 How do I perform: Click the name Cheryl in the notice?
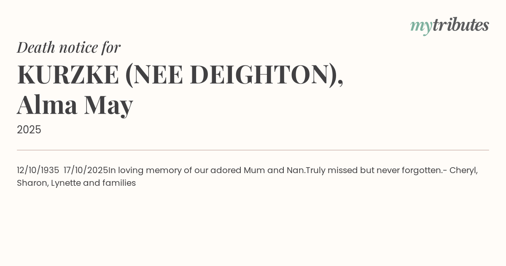point(463,171)
